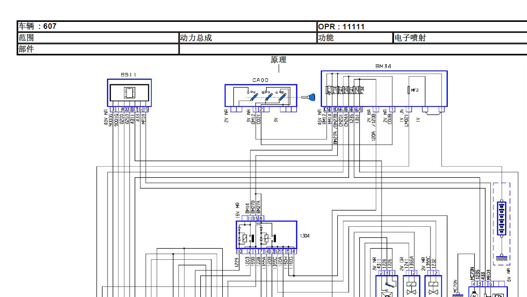Click the OPR : 11111 header cell
This screenshot has height=297, width=527.
[422, 27]
